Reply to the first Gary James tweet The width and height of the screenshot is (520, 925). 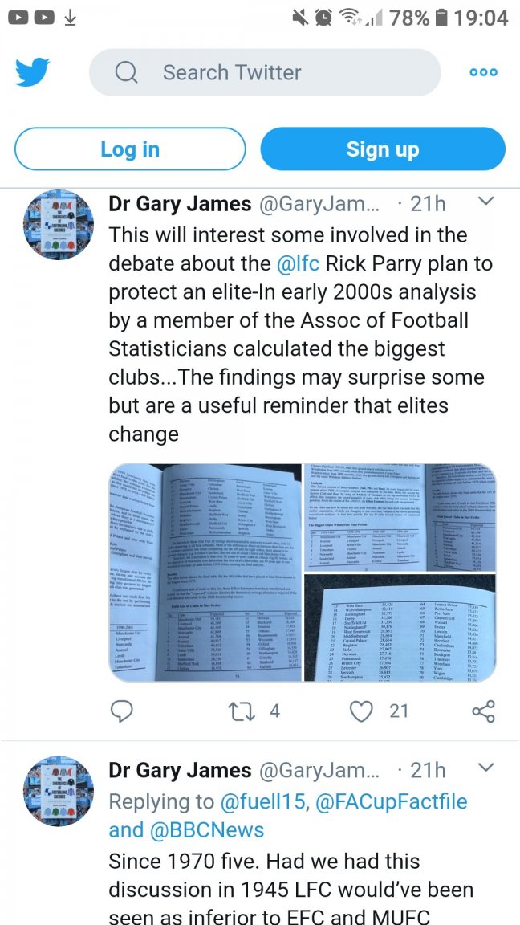pos(122,711)
